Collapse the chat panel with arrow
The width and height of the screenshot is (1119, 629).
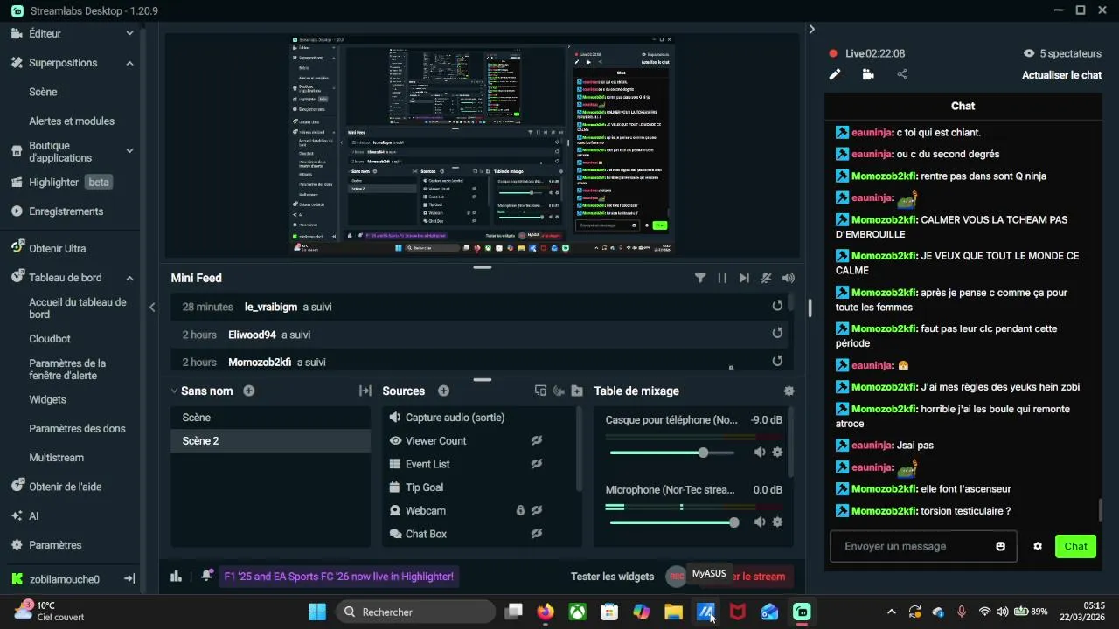(811, 30)
